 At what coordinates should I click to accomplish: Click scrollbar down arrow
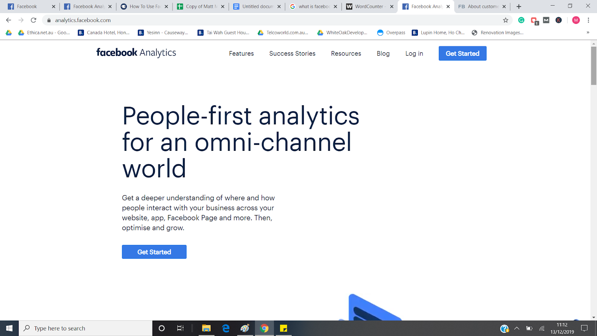point(594,317)
